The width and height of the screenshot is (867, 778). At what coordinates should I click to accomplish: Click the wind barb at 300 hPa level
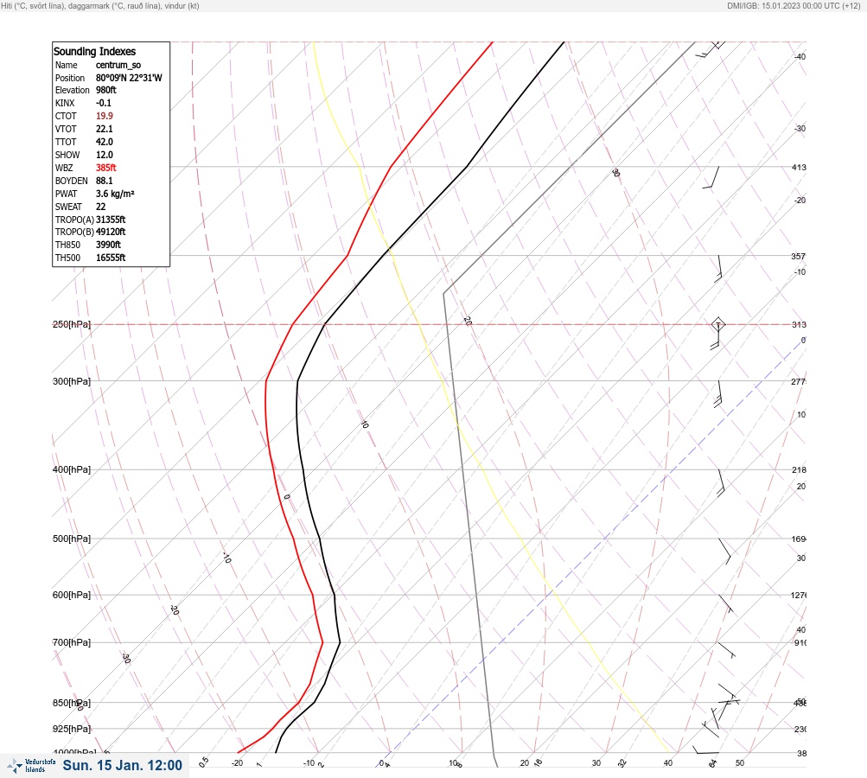[x=719, y=394]
